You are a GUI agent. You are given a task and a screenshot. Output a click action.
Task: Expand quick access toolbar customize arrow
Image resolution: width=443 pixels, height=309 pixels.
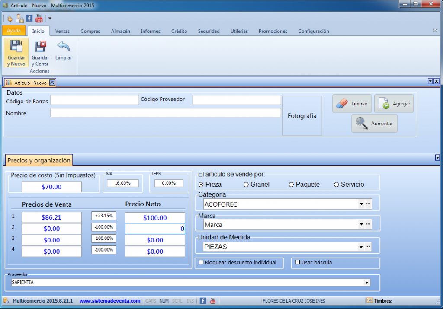[50, 18]
